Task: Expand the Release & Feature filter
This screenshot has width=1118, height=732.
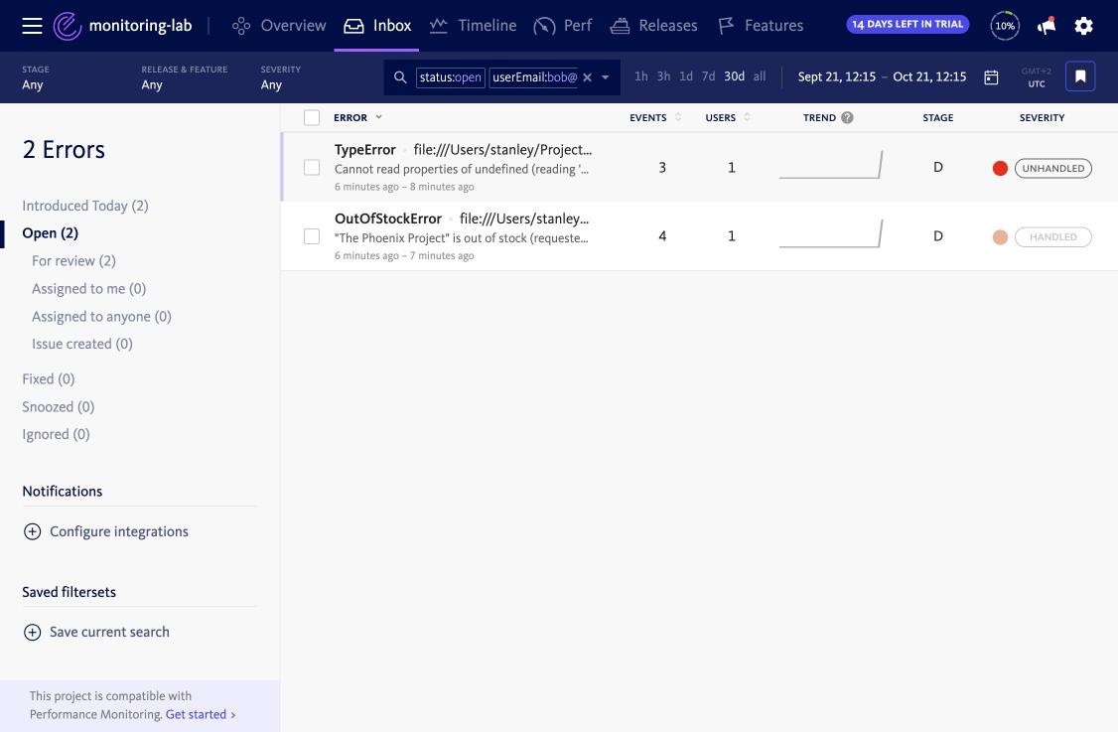Action: pyautogui.click(x=184, y=77)
